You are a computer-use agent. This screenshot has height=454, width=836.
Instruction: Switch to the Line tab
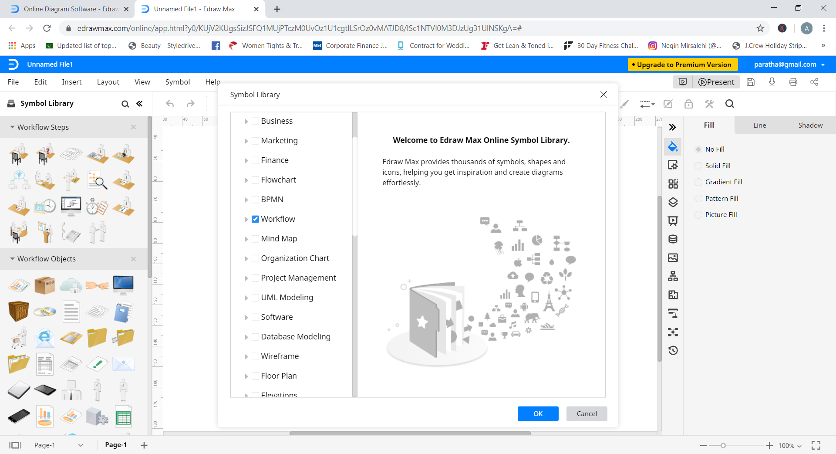point(760,125)
